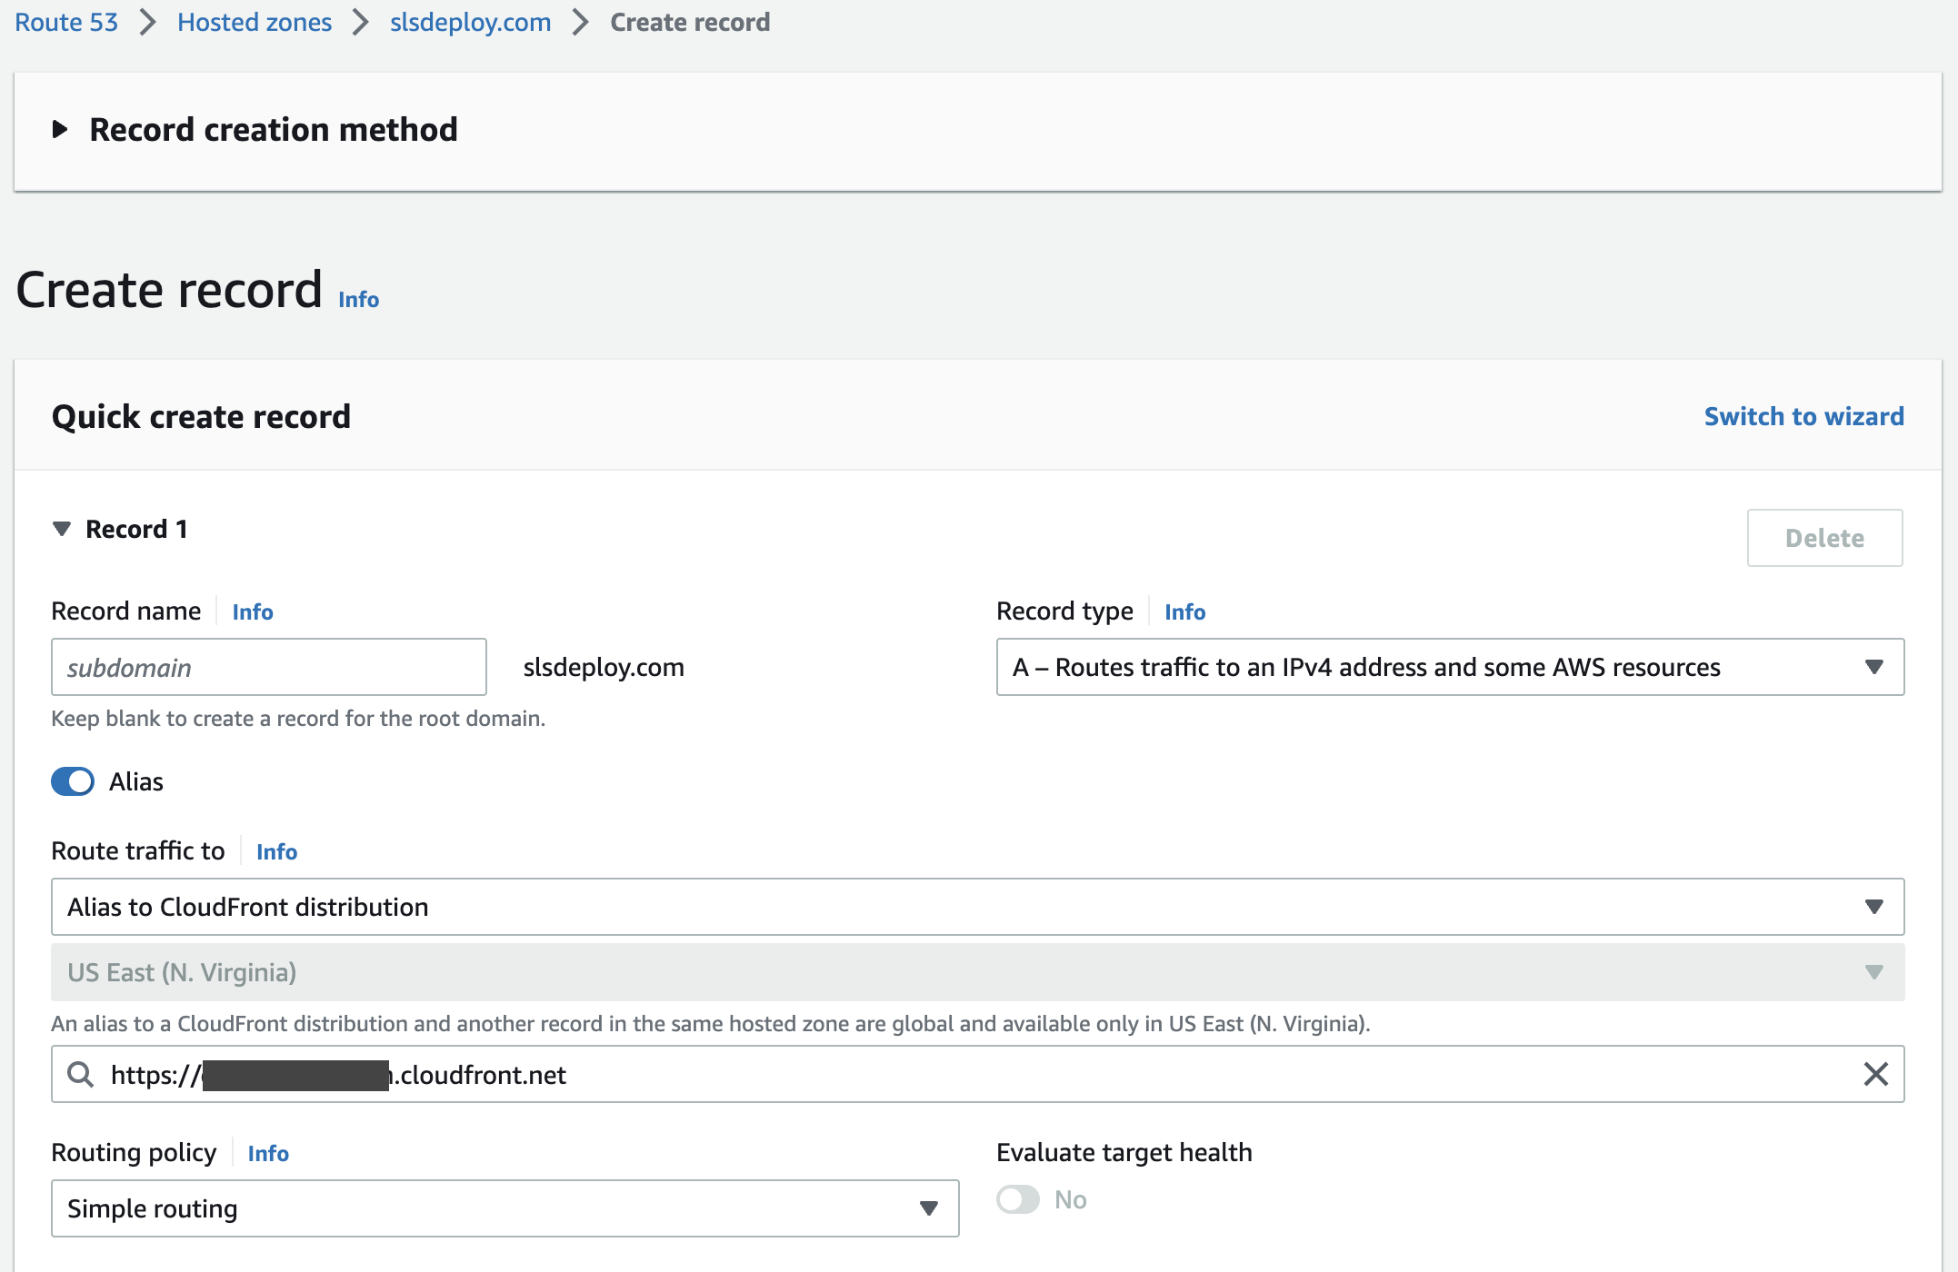Click into the cloudfront.net distribution search field

tap(977, 1074)
